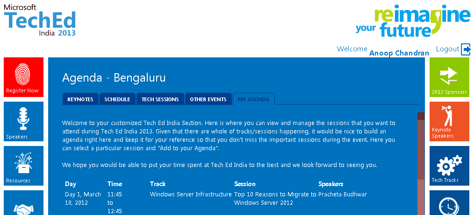
Task: Click the Register Now fingerprint tile
Action: (23, 77)
